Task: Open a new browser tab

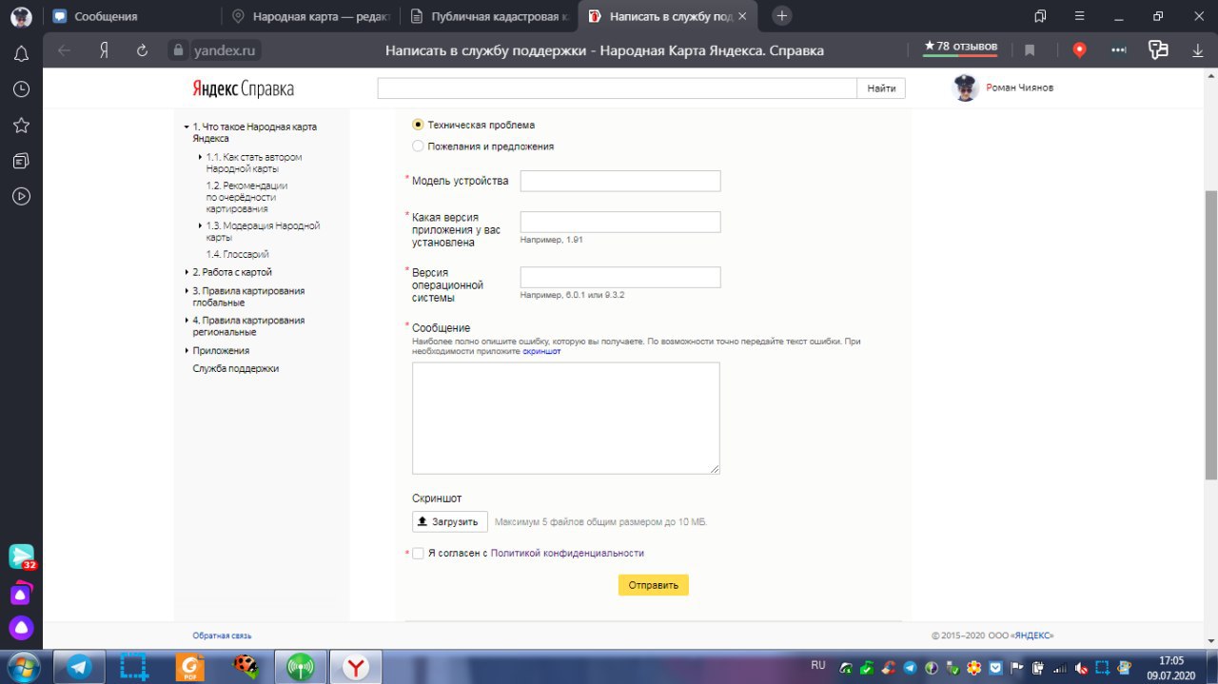Action: [x=782, y=16]
